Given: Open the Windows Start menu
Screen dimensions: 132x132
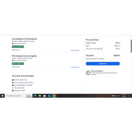Looking at the screenshot, I should (x=2, y=96).
